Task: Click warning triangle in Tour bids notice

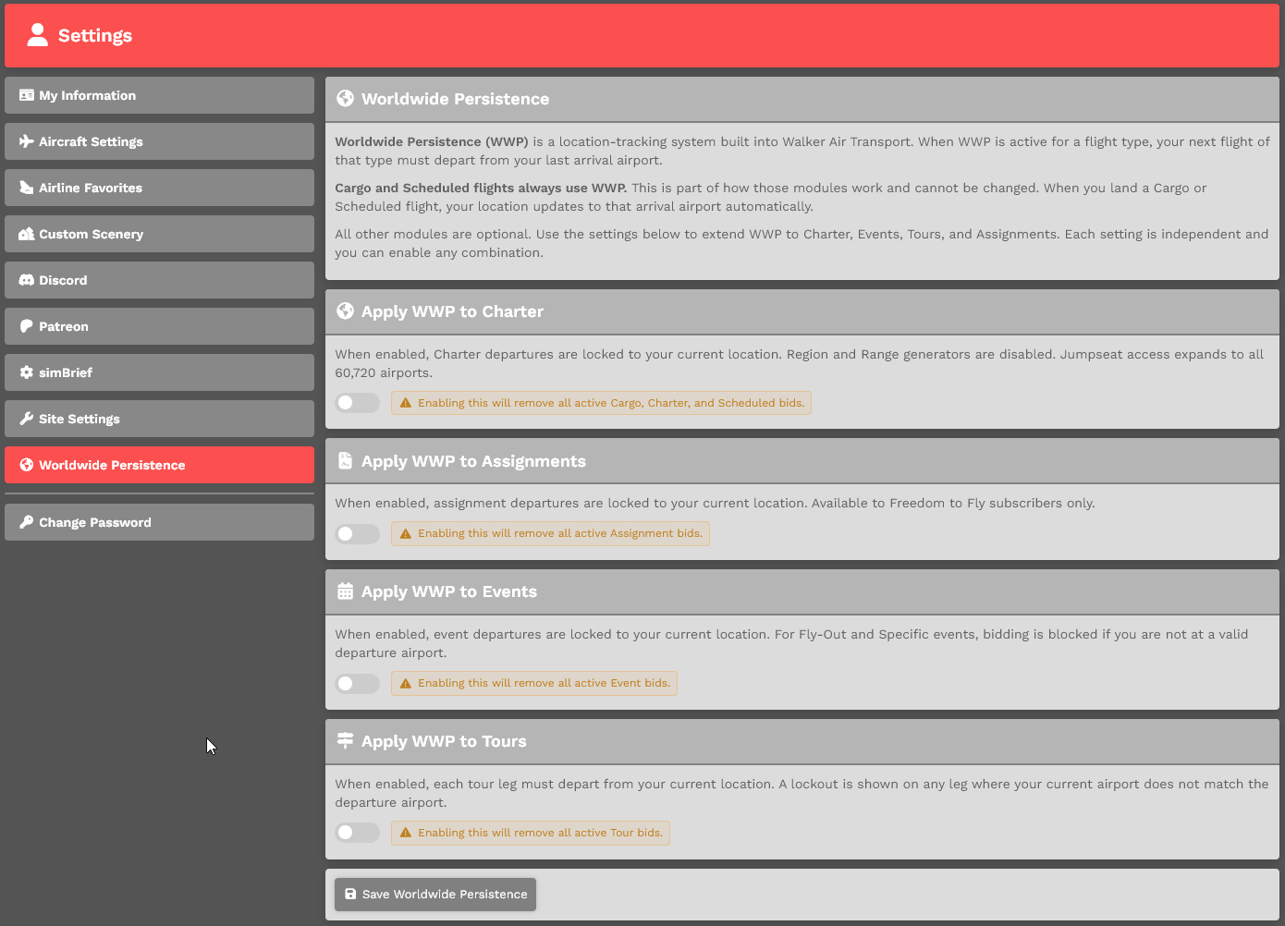Action: pos(405,833)
